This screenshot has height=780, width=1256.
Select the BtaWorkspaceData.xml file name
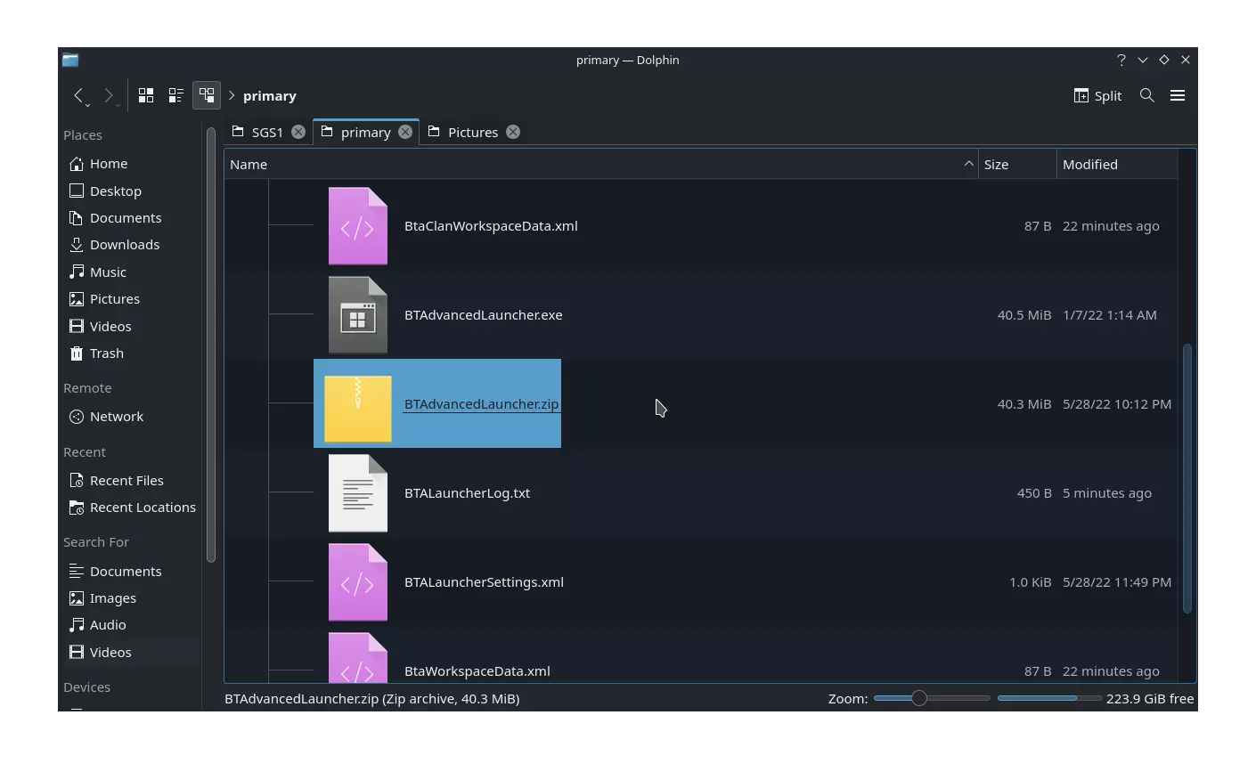(477, 671)
